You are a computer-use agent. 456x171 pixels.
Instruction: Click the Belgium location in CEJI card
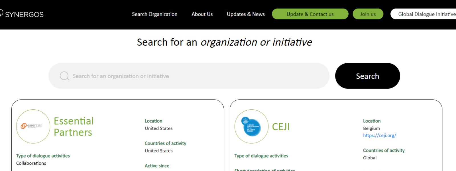(x=371, y=128)
